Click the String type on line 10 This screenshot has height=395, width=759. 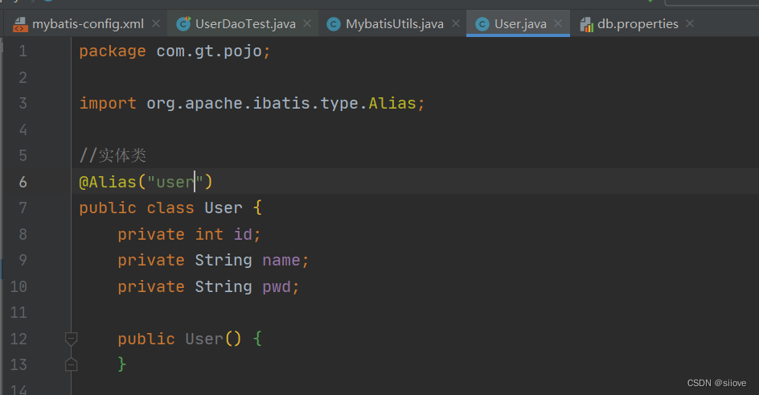click(x=224, y=286)
